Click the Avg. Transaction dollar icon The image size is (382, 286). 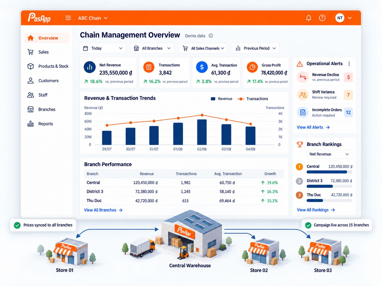click(x=202, y=67)
